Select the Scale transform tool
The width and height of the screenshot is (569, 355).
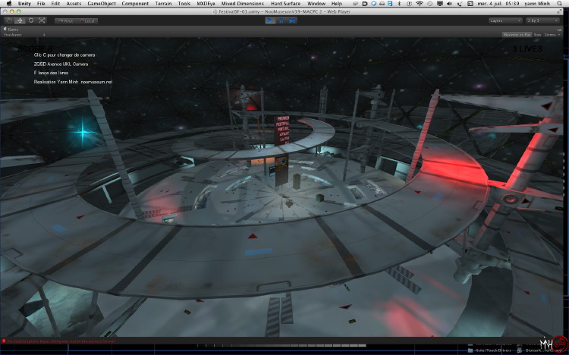tap(42, 20)
